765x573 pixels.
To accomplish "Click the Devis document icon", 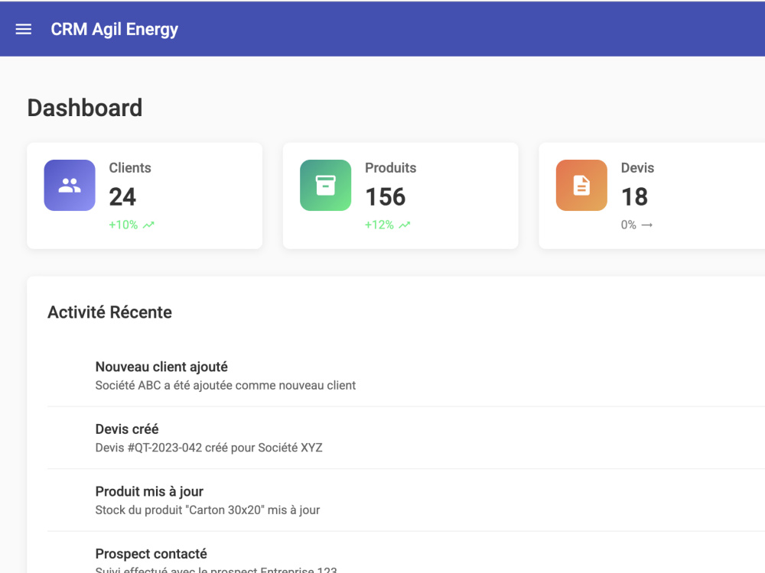I will [x=581, y=185].
